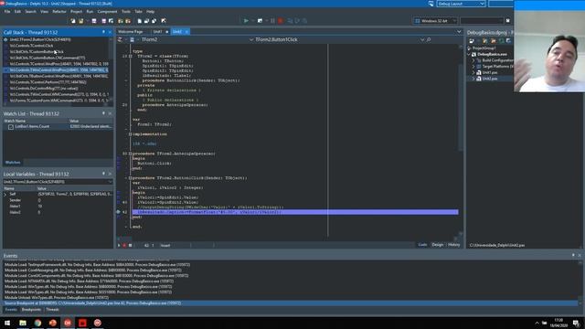Select Vcl.Controls.DoControlMsg call stack entry
The width and height of the screenshot is (585, 329).
tap(44, 89)
